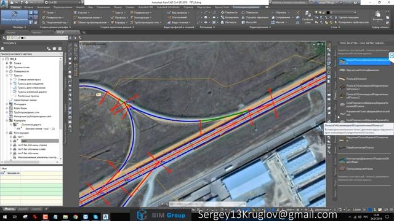The height and width of the screenshot is (221, 394).
Task: Switch to the Вид (View) ribbon tab
Action: coord(90,7)
